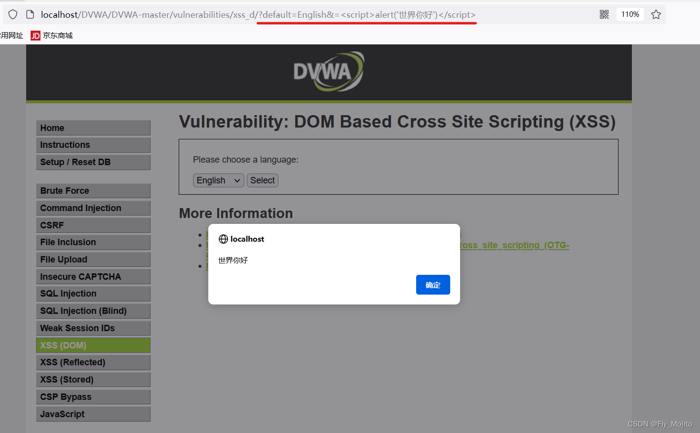Image resolution: width=700 pixels, height=433 pixels.
Task: Click the 110% zoom indicator
Action: [630, 14]
